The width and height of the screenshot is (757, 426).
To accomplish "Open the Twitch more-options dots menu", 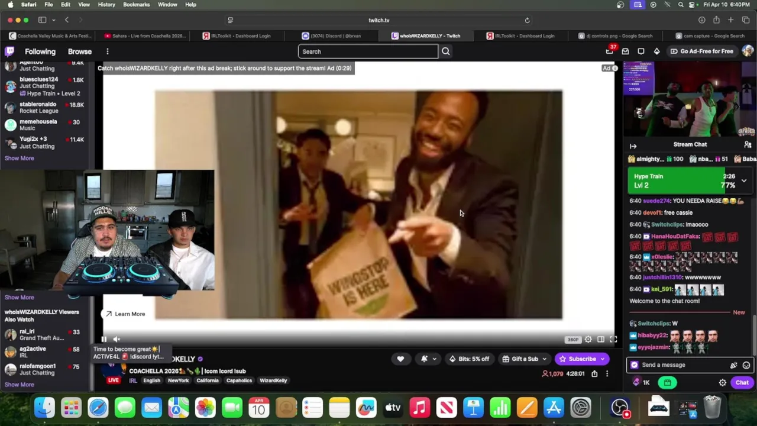I will coord(107,51).
